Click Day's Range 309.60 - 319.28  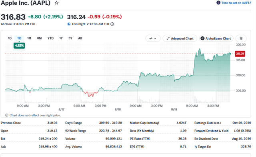110,123
